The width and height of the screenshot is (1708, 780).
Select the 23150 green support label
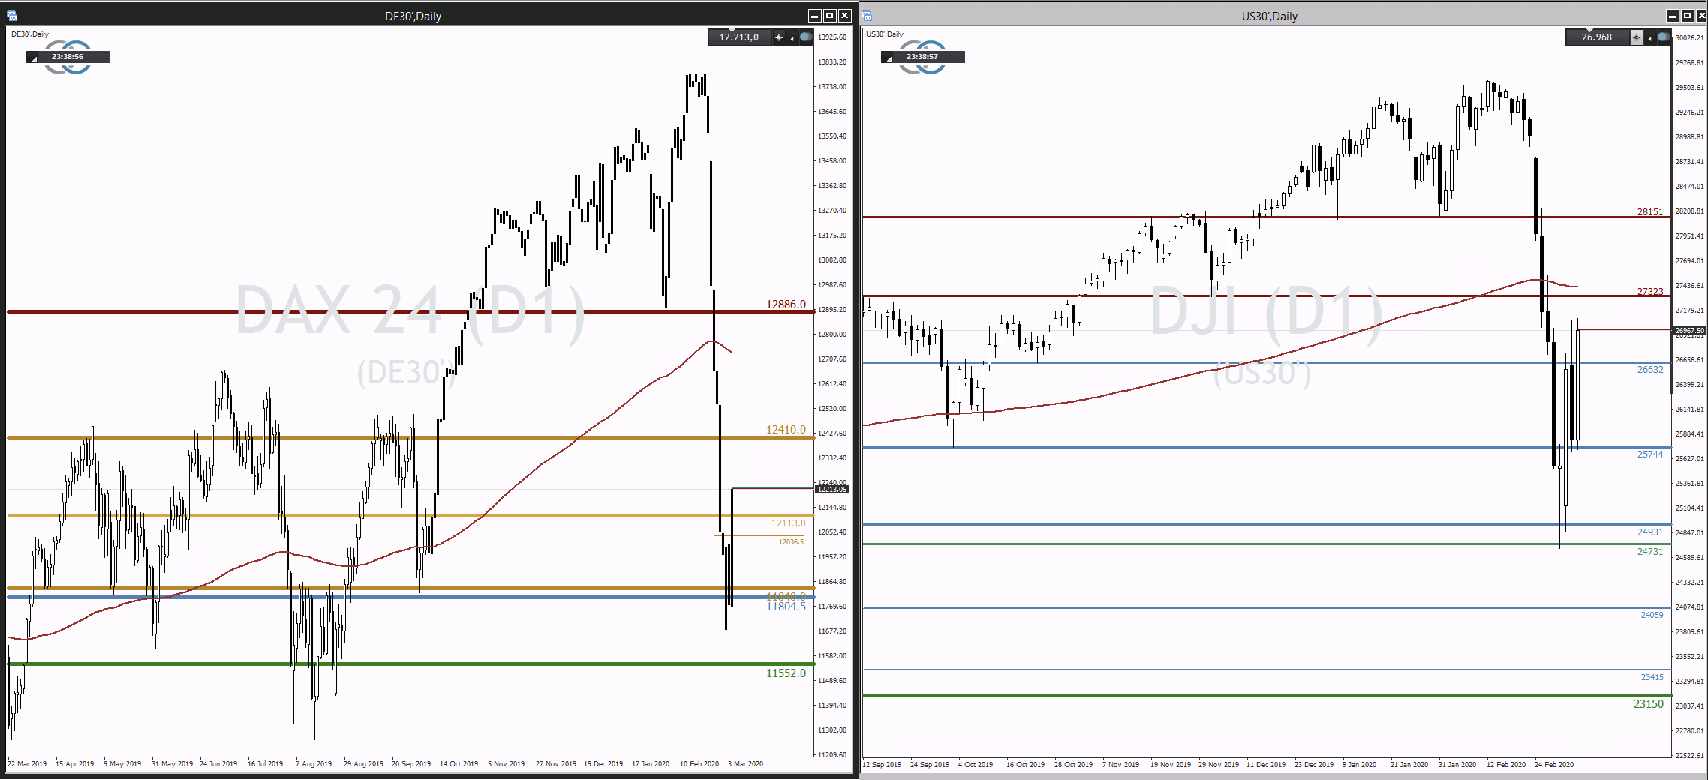(1648, 705)
